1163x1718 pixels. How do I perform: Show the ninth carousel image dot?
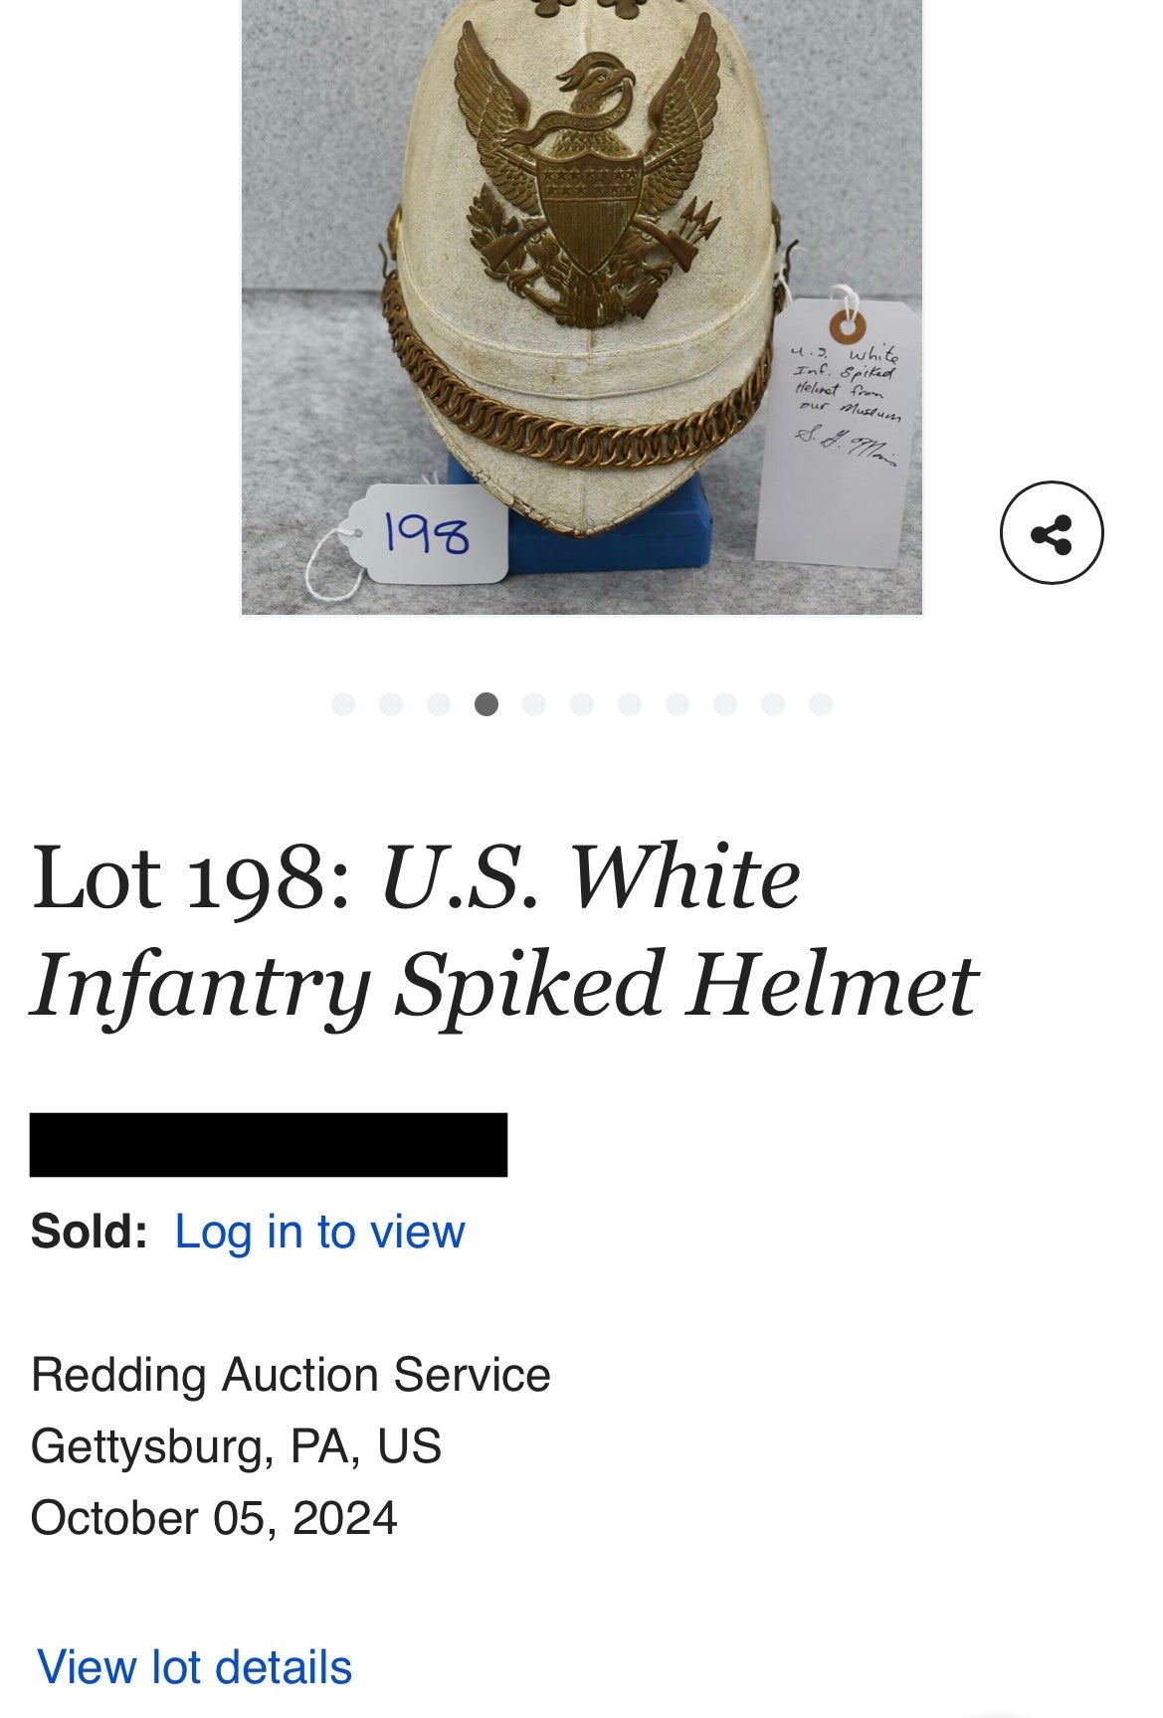click(x=725, y=704)
